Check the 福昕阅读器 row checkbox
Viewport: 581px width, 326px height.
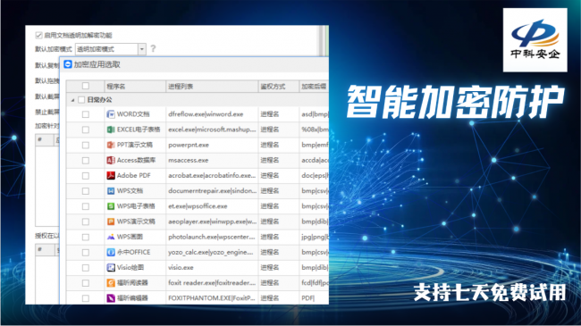86,283
